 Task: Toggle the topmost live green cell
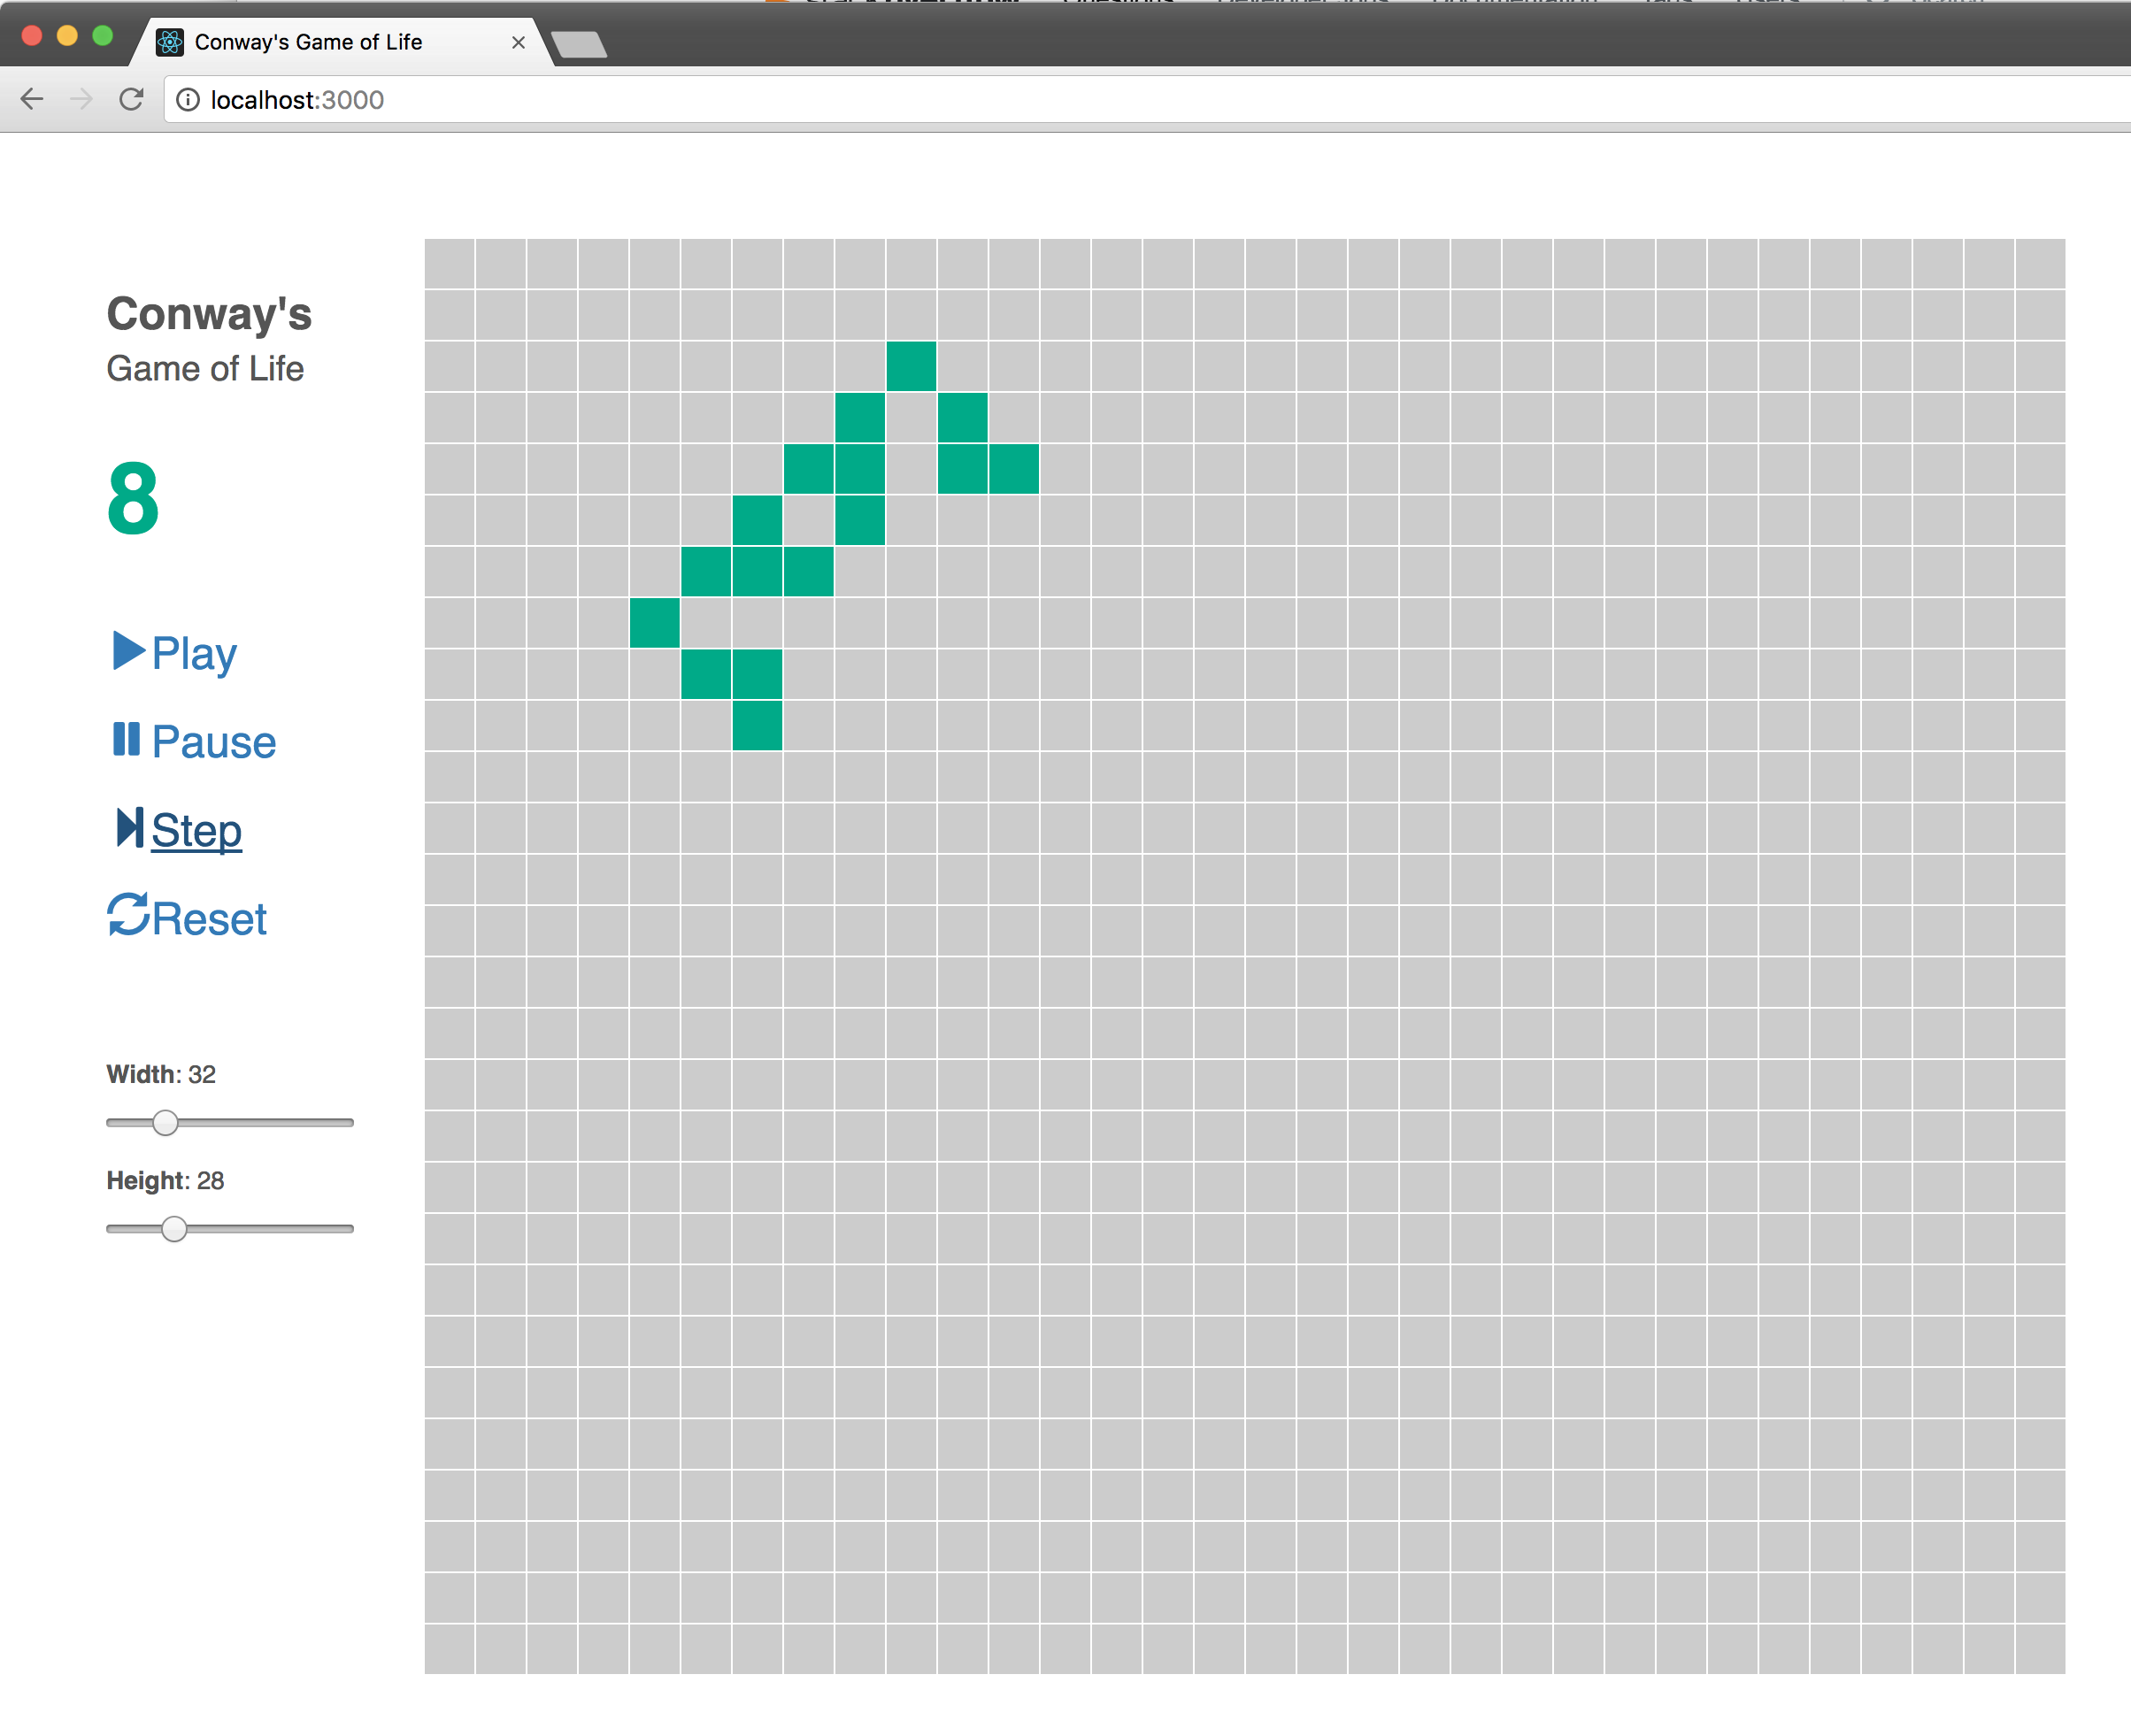coord(911,366)
